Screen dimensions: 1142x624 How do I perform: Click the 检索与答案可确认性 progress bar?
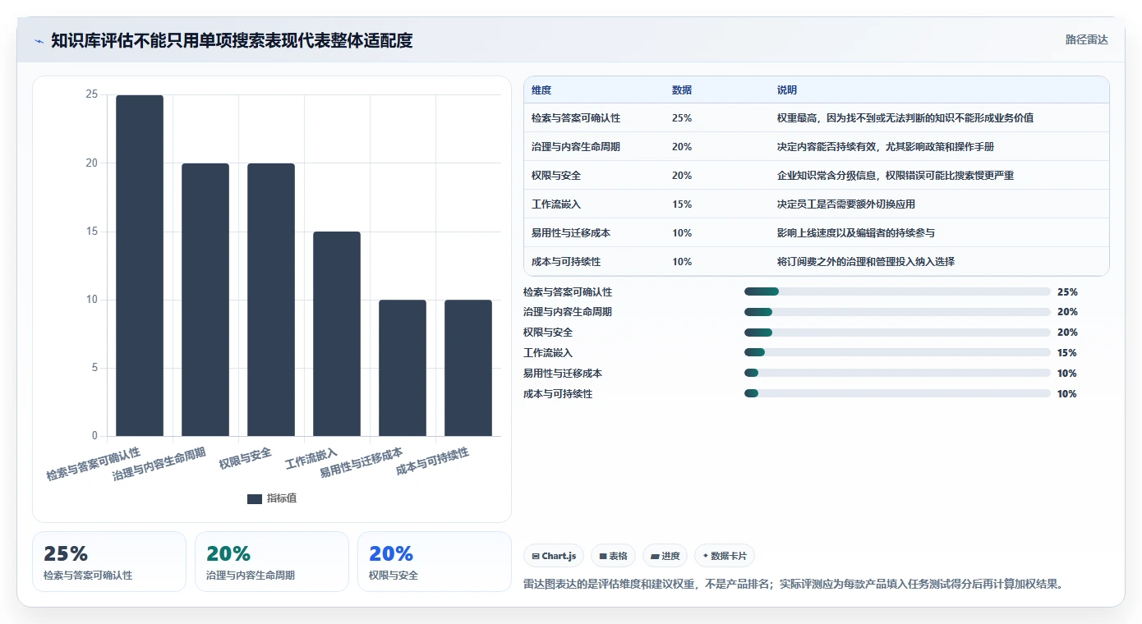(x=897, y=291)
